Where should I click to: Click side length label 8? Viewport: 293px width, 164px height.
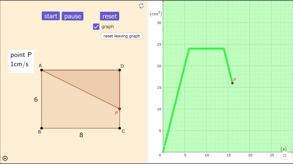point(81,135)
